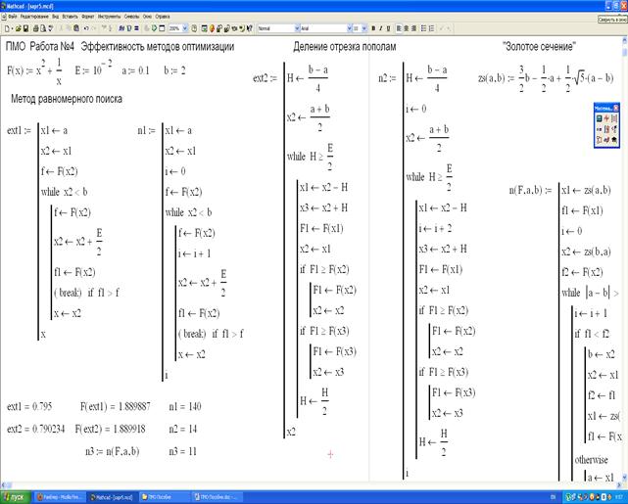The height and width of the screenshot is (504, 628).
Task: Open the Normal style dropdown
Action: [297, 28]
